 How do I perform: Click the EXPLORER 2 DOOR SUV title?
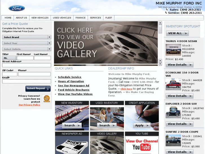[181, 104]
